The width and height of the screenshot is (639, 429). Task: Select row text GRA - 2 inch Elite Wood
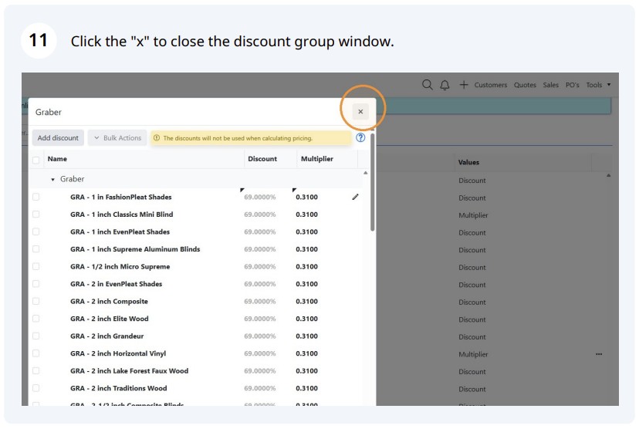[x=110, y=319]
